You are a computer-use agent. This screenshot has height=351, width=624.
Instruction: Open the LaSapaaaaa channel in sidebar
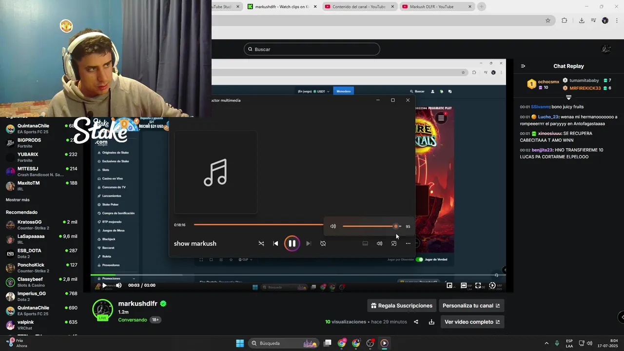coord(41,239)
